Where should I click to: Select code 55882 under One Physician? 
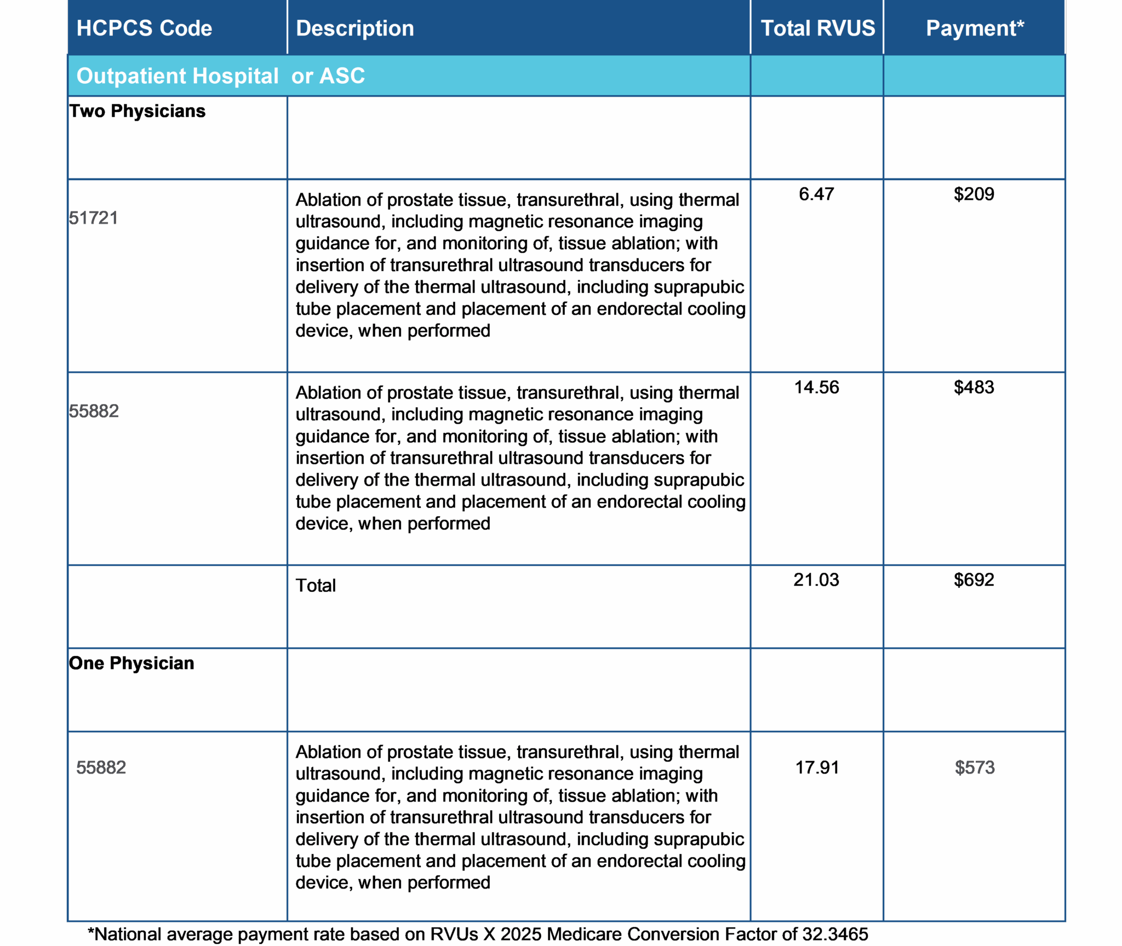coord(101,768)
